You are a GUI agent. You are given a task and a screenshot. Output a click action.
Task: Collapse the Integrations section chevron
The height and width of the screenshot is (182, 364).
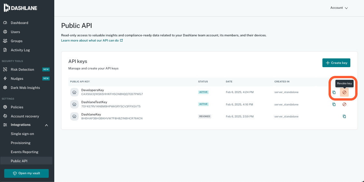point(46,125)
